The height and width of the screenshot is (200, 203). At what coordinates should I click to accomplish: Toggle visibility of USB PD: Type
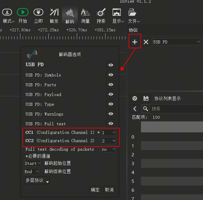tap(111, 104)
